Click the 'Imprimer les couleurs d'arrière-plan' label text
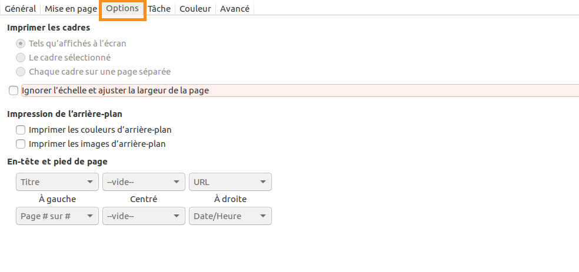 tap(100, 130)
